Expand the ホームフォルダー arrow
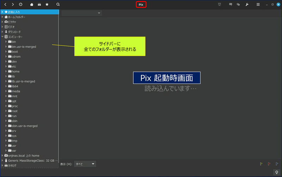This screenshot has height=177, width=282. [2, 17]
